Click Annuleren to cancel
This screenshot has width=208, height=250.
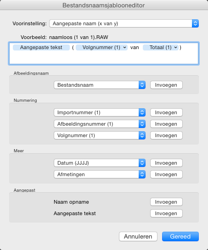pyautogui.click(x=138, y=236)
